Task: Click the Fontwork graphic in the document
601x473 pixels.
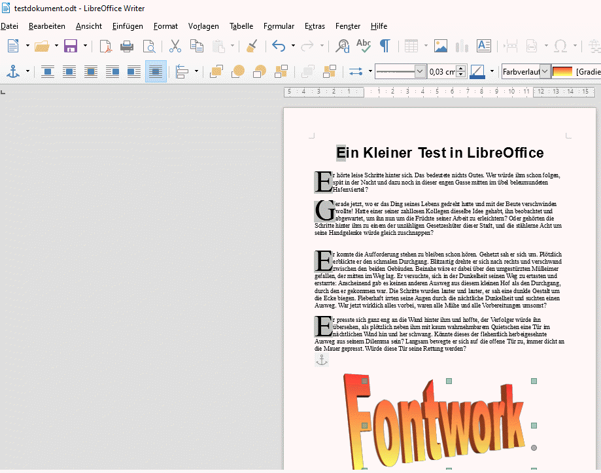Action: tap(434, 421)
